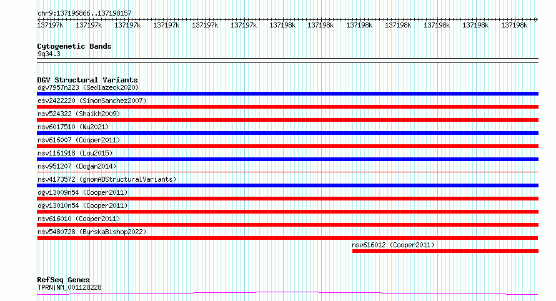Image resolution: width=556 pixels, height=301 pixels.
Task: Open the nsv616007 (Cooper2011) variant label
Action: [79, 140]
